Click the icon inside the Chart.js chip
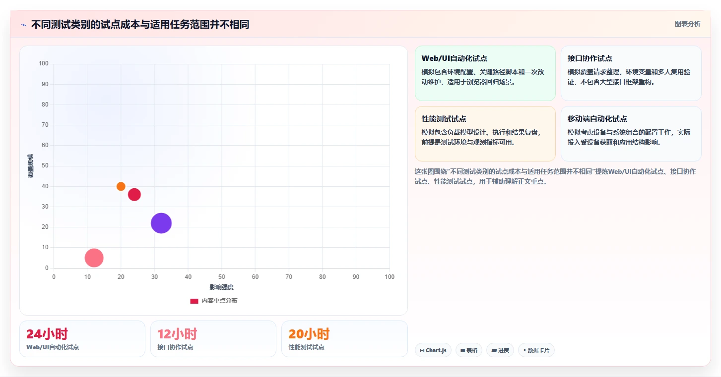 [x=422, y=350]
